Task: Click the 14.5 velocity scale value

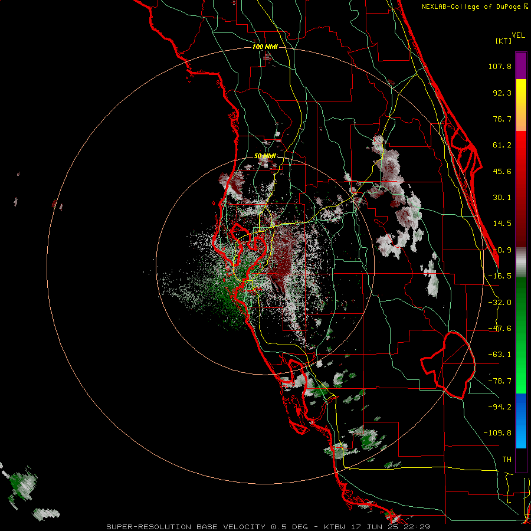Action: (x=502, y=224)
